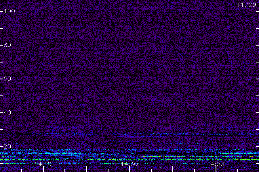Click the 60 frequency axis label
Image resolution: width=259 pixels, height=172 pixels.
(x=7, y=79)
